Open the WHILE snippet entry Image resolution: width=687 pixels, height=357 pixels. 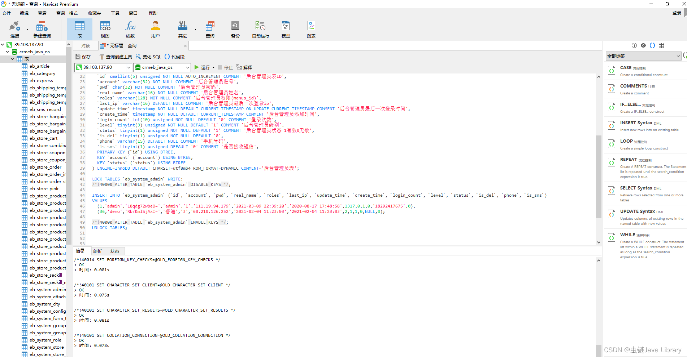click(x=645, y=245)
